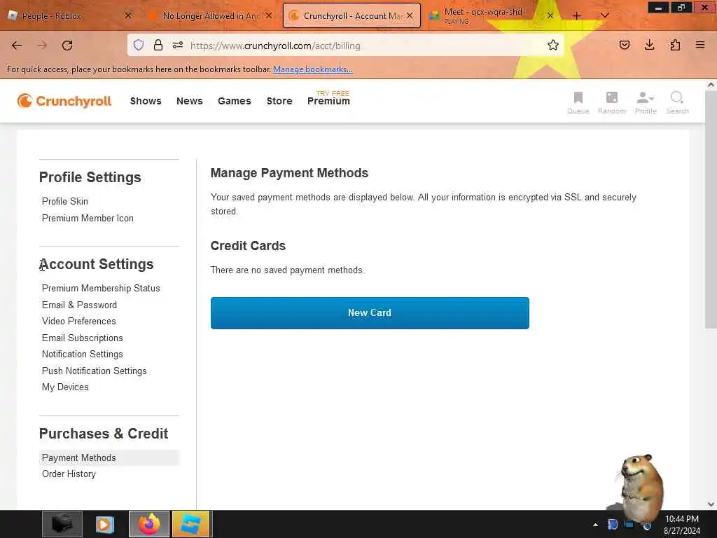Open the Queue bookmark icon

(578, 102)
